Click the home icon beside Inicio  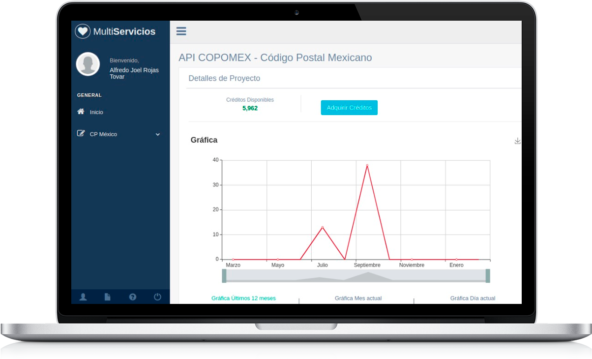[x=81, y=112]
